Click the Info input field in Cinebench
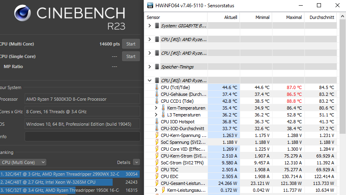Screen dimensions: 346x195 [82, 137]
